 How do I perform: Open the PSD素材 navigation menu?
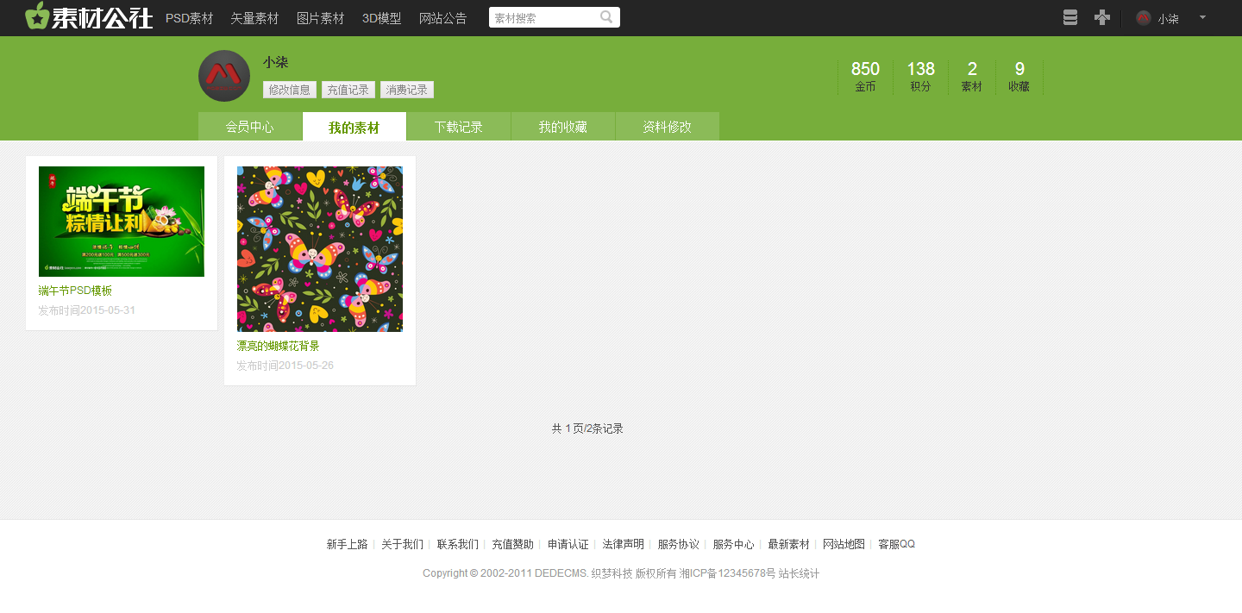point(189,18)
